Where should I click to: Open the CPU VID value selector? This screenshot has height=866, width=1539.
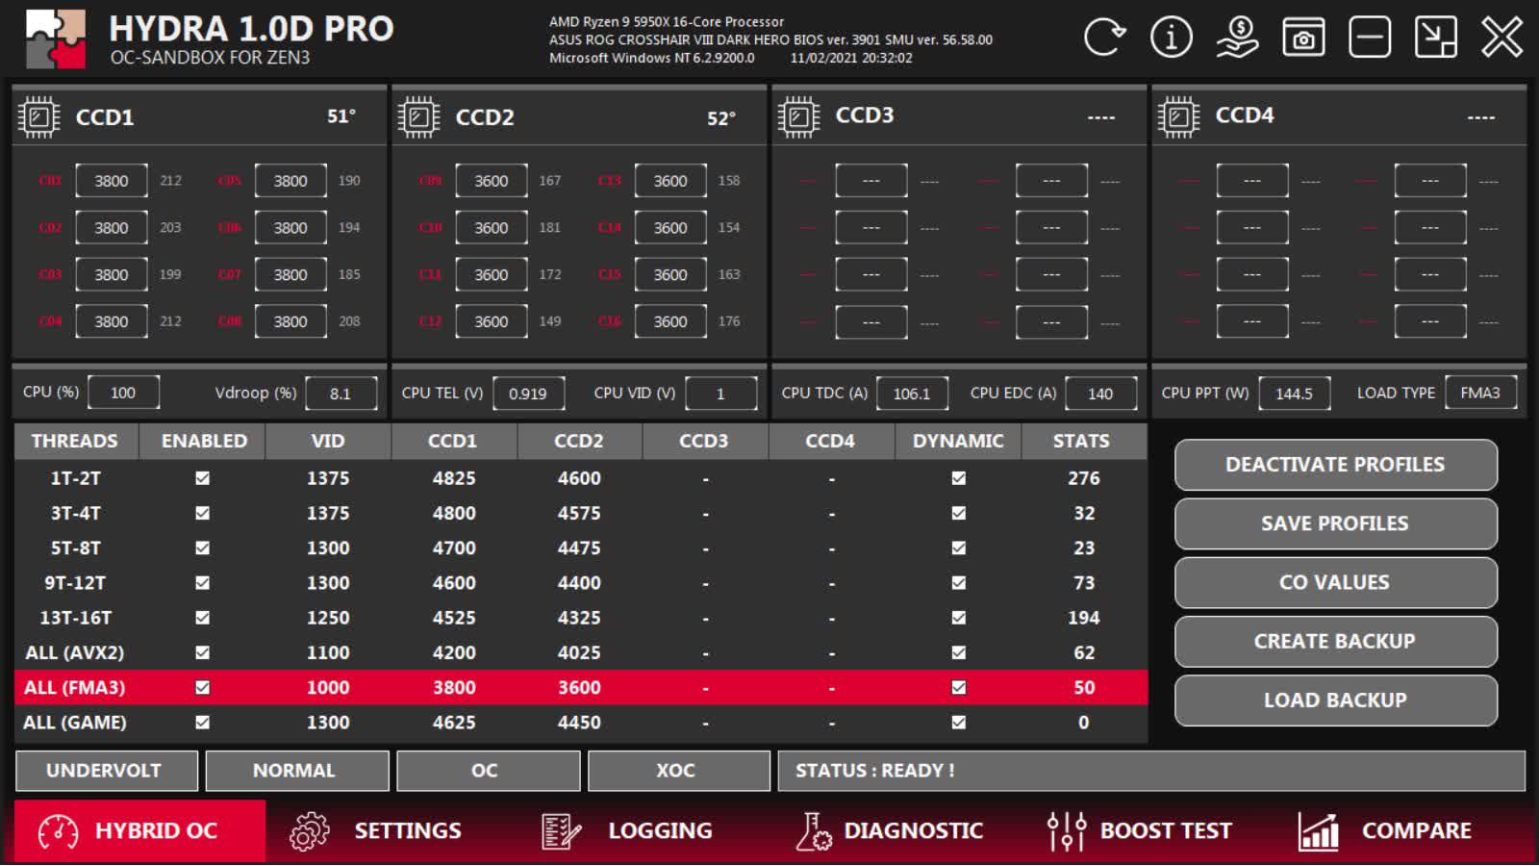[721, 393]
